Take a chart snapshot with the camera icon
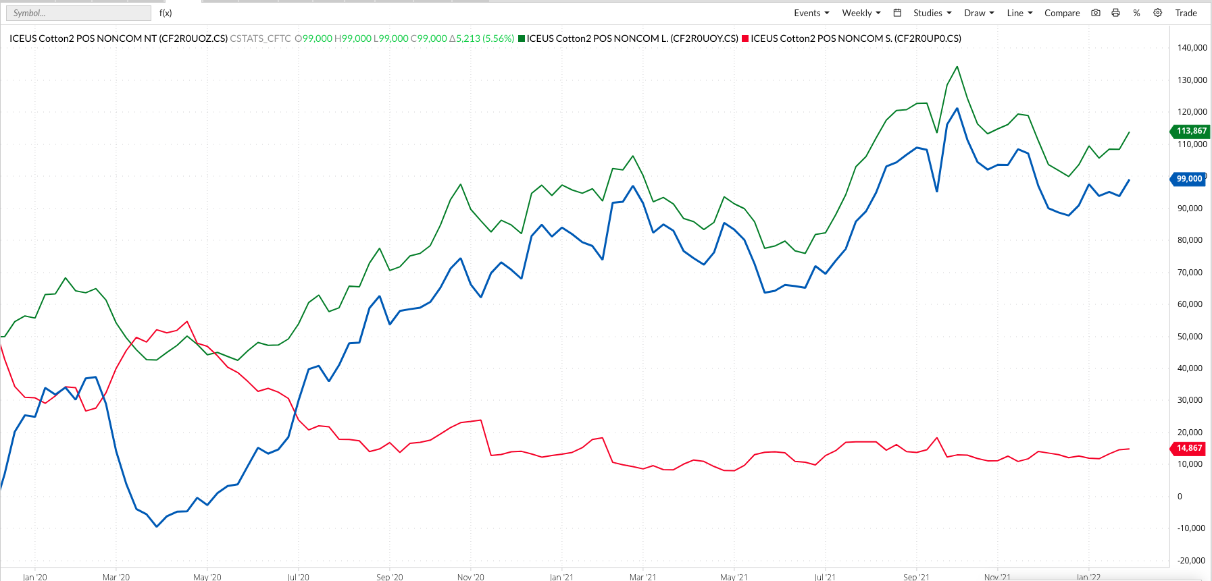This screenshot has width=1212, height=581. [1096, 13]
